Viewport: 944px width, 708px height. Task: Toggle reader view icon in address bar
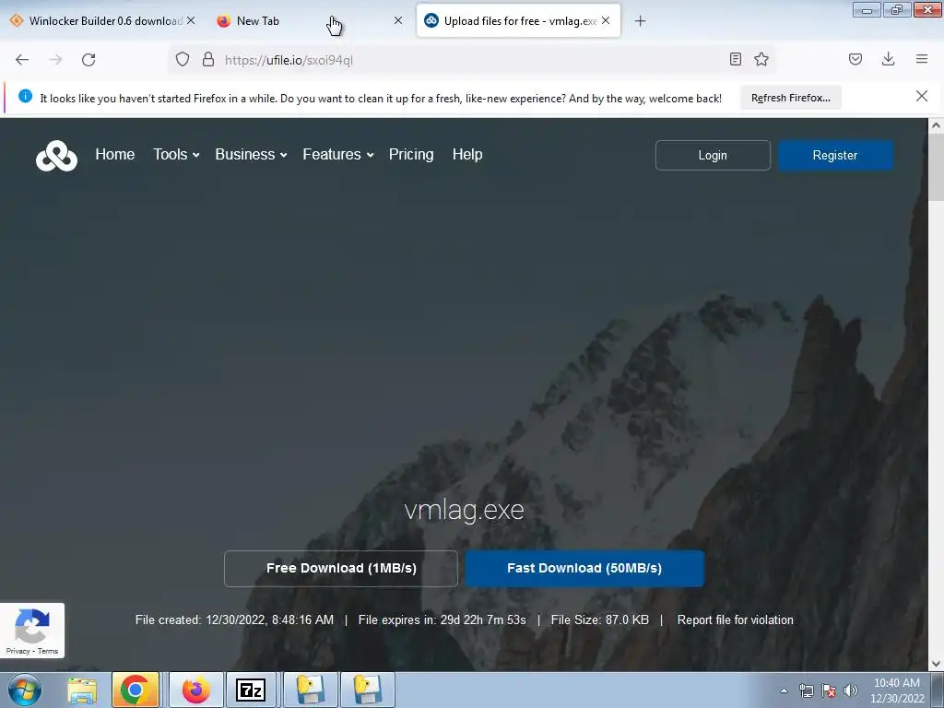tap(735, 59)
